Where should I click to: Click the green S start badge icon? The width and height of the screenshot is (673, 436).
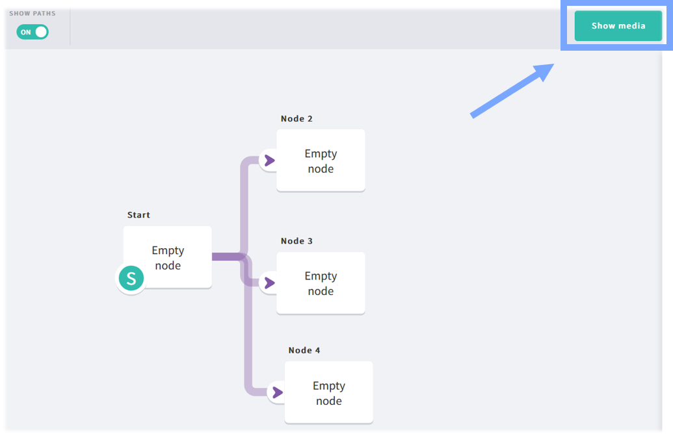(x=131, y=278)
